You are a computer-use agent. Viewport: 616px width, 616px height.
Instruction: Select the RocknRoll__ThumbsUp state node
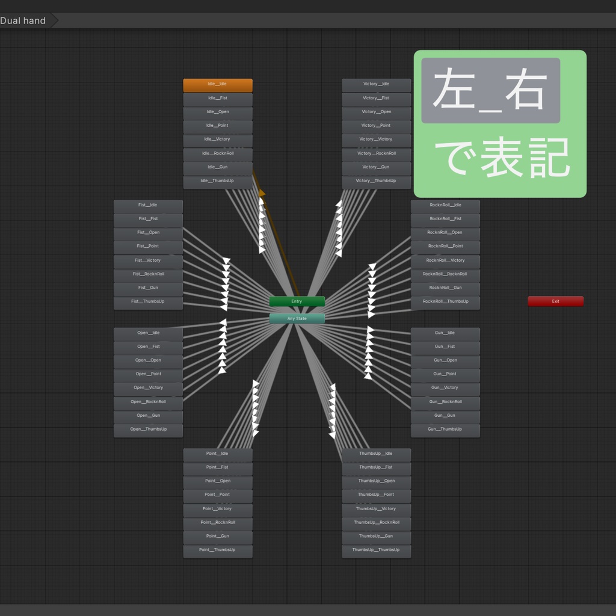pos(446,303)
